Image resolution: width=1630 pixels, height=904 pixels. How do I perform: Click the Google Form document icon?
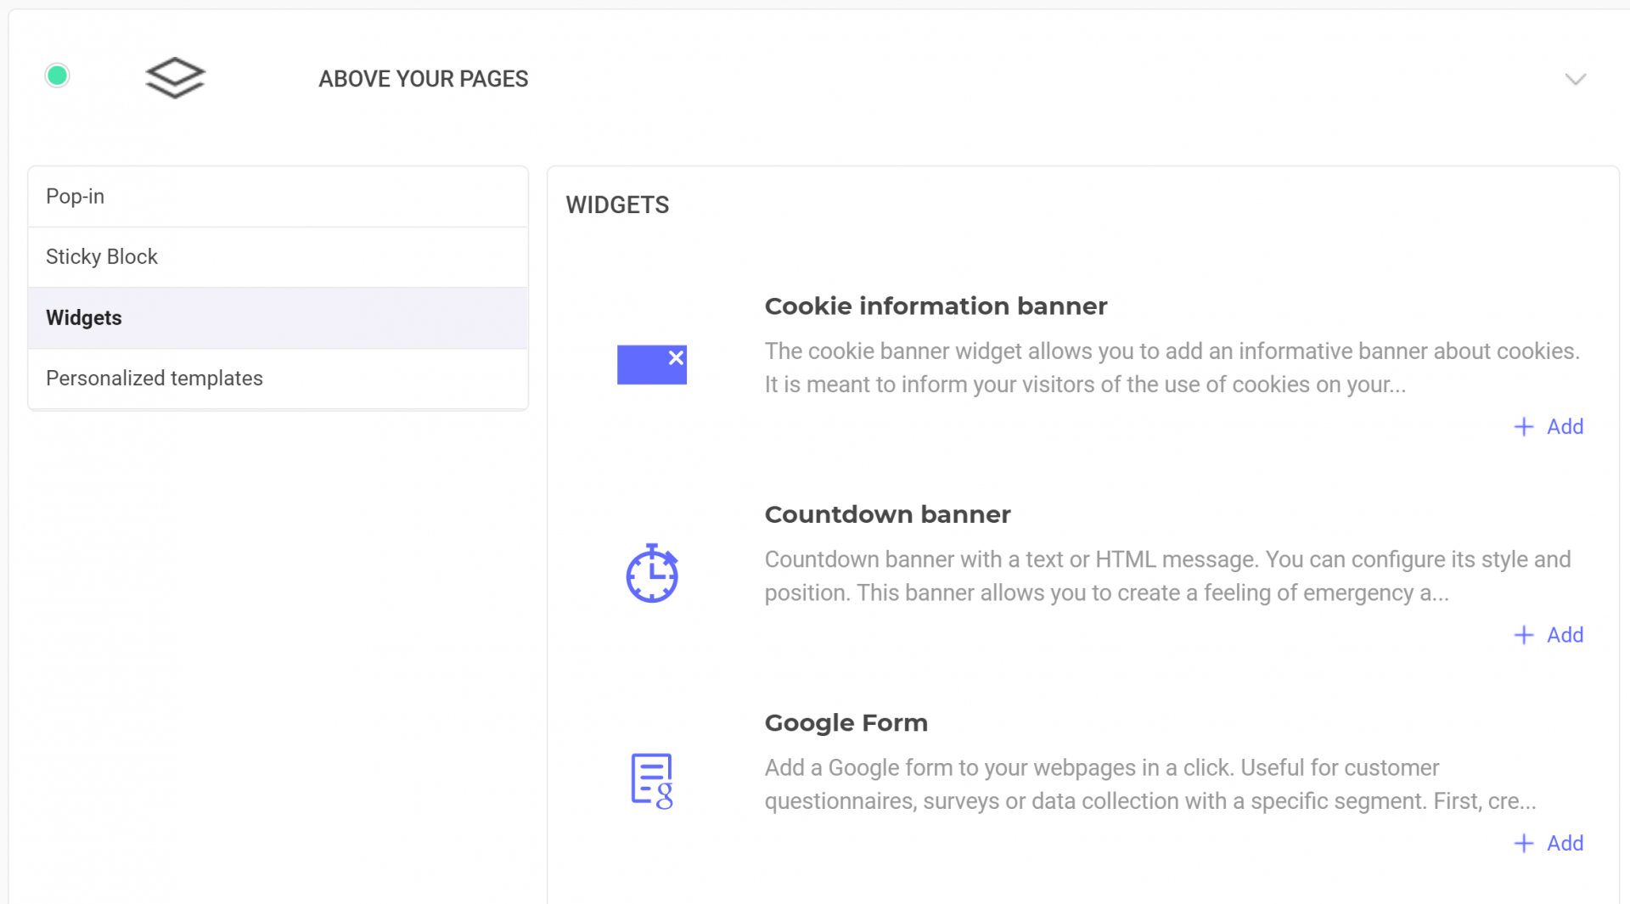tap(652, 781)
